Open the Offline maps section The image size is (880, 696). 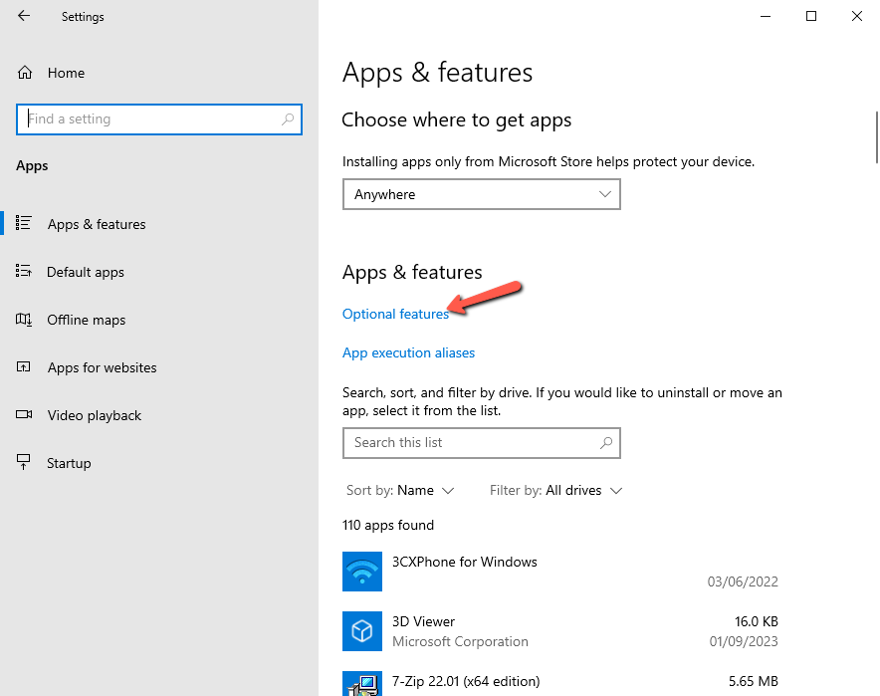click(87, 320)
